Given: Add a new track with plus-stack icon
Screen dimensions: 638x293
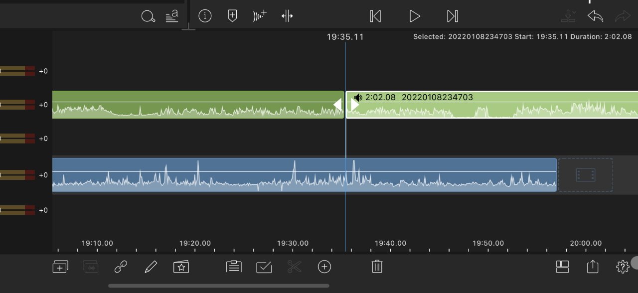Looking at the screenshot, I should (x=60, y=267).
